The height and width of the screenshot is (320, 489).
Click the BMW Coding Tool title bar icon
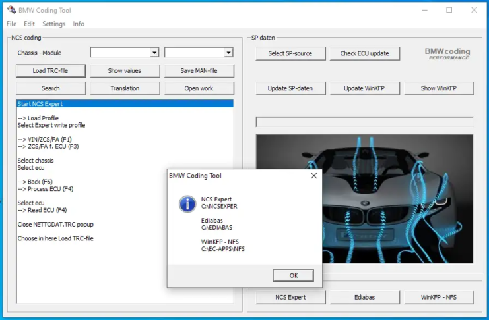(11, 10)
